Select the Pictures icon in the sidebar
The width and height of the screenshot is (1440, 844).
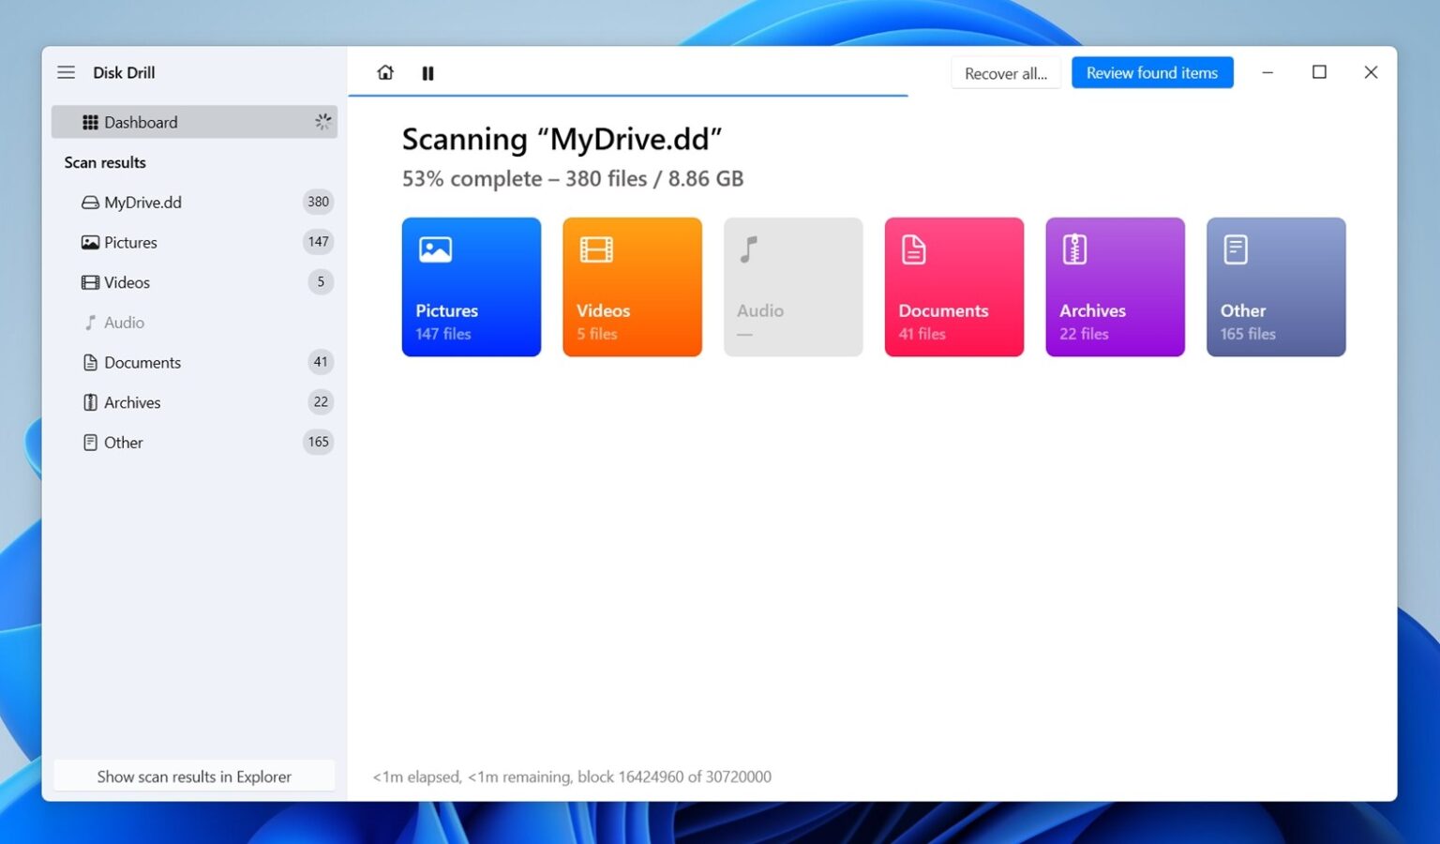point(89,242)
